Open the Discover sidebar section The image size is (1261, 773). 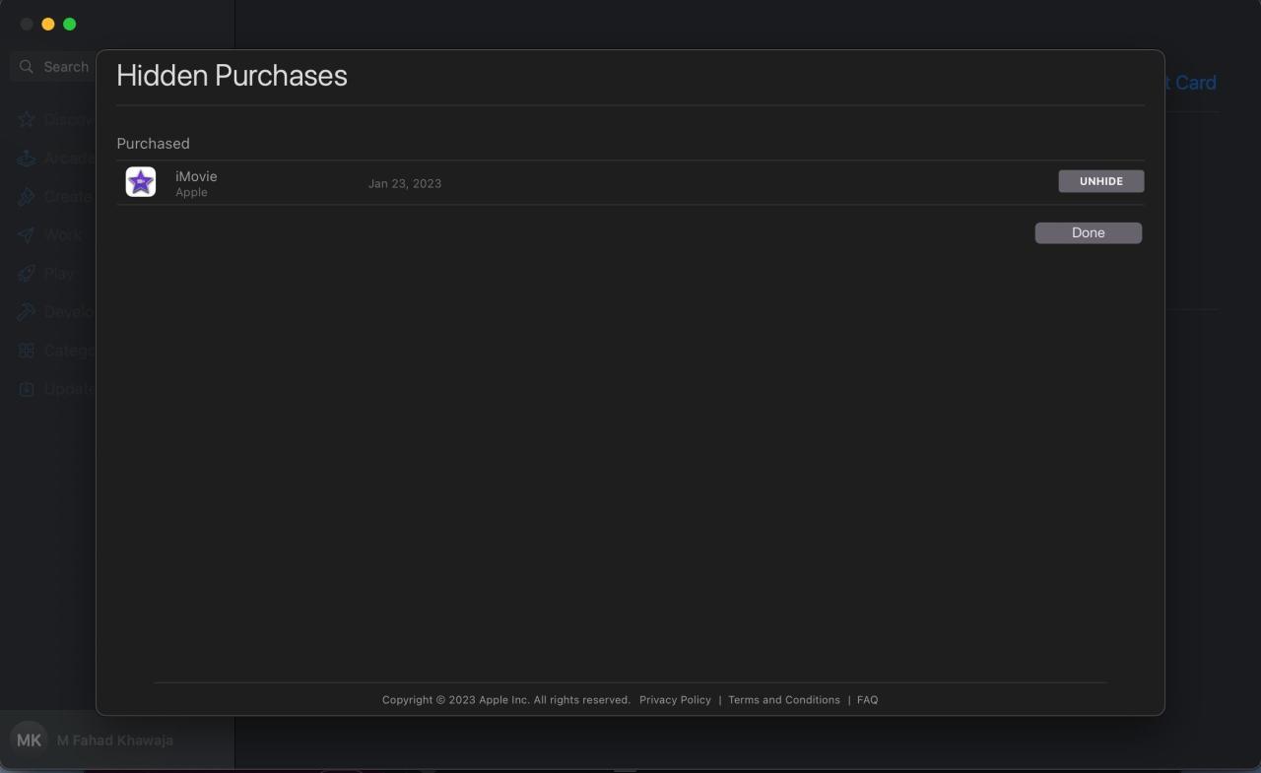point(55,119)
